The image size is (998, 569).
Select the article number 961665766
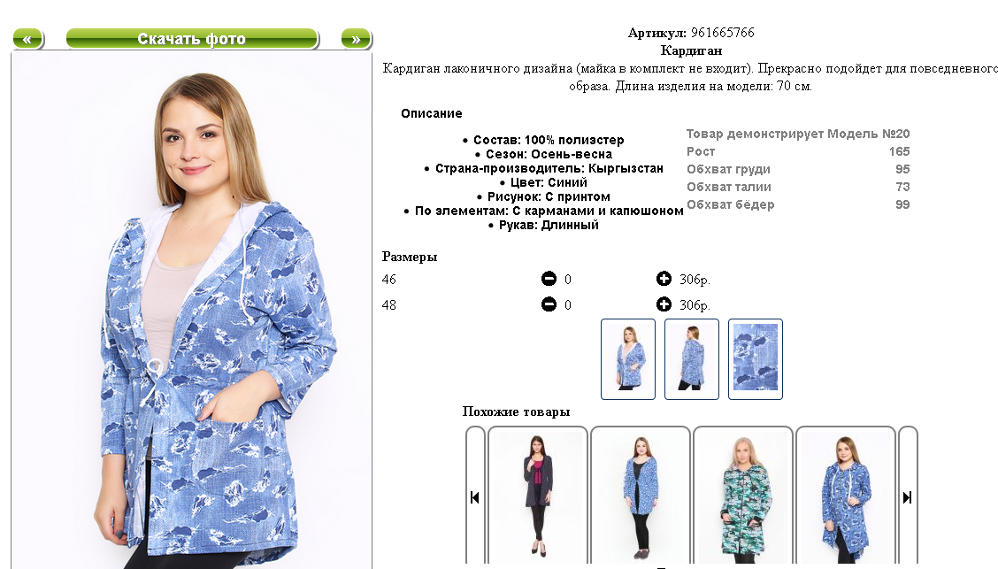[x=723, y=33]
